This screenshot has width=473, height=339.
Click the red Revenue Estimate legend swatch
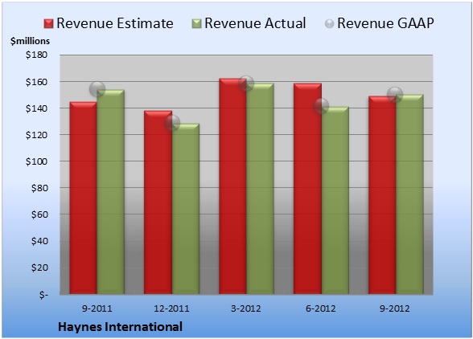48,24
